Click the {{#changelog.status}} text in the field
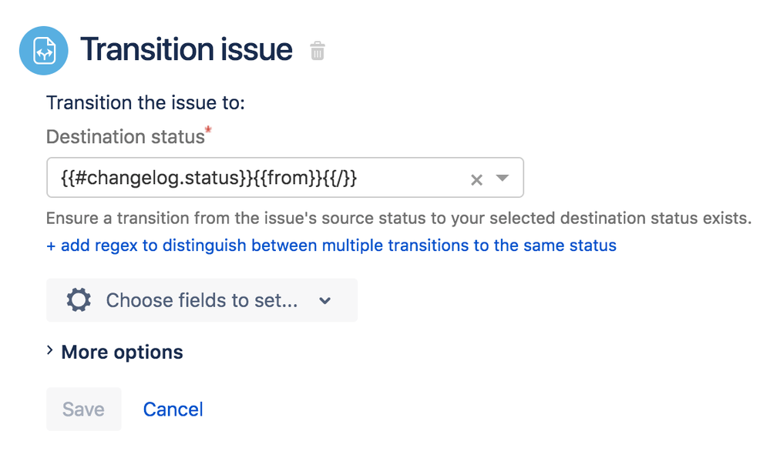 [159, 179]
